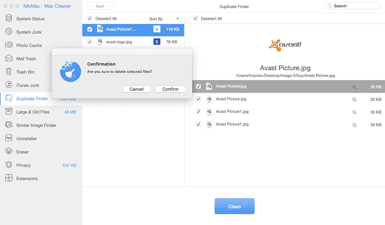Uncheck the Avast Picture1 group checkbox

90,29
